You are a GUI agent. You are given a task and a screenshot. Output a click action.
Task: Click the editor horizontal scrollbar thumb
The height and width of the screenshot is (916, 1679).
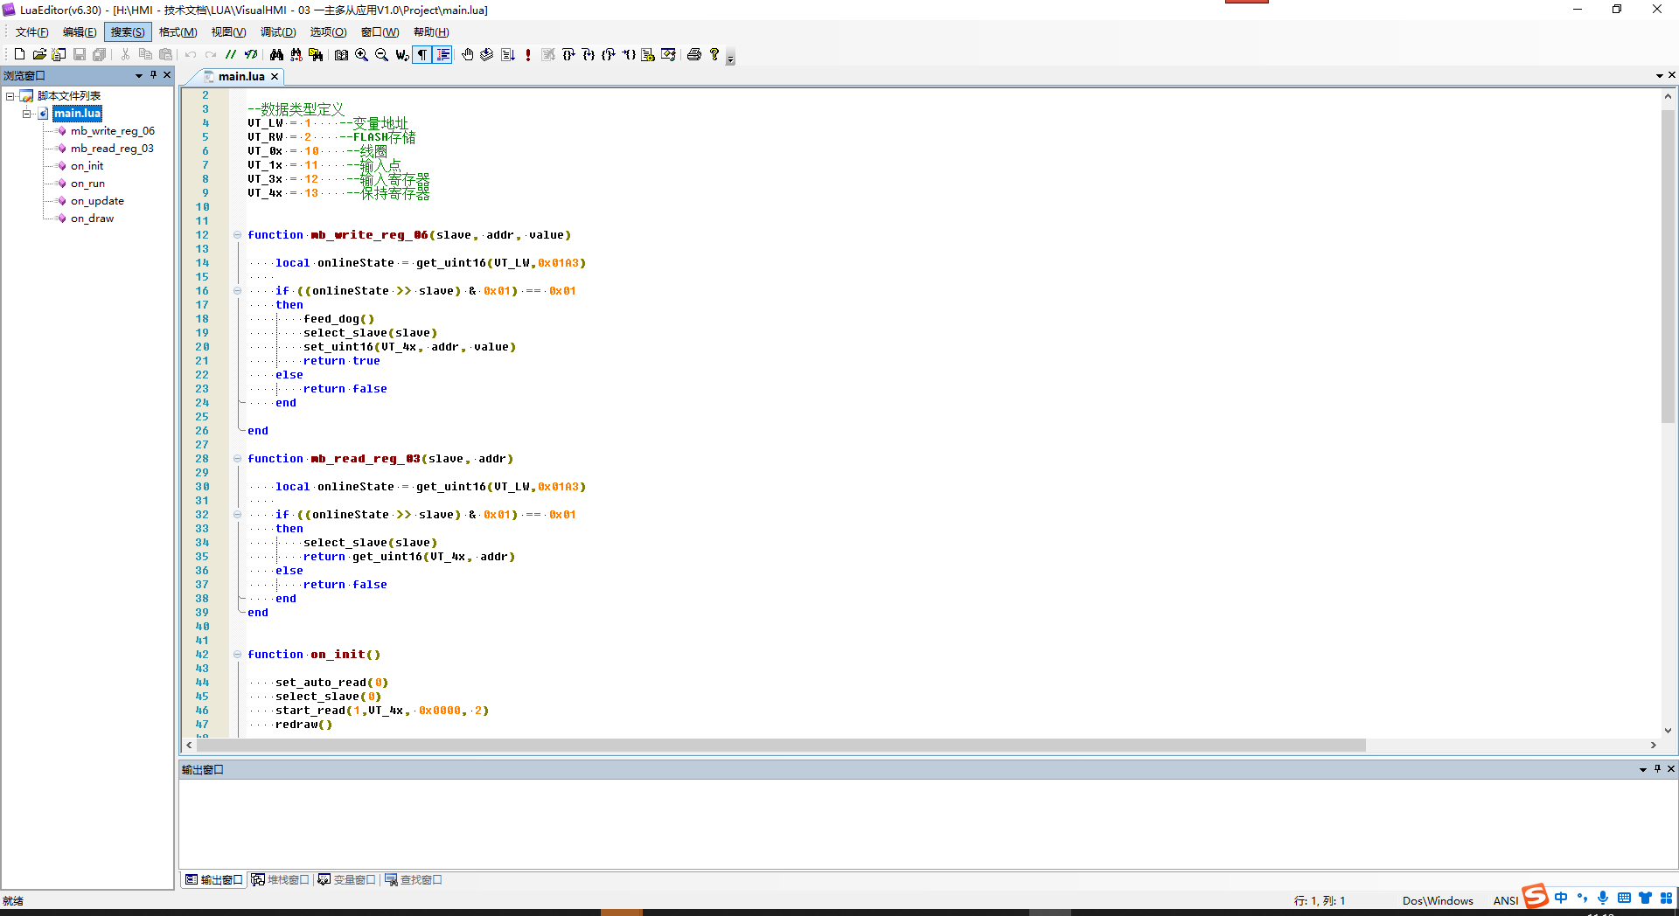click(x=781, y=746)
